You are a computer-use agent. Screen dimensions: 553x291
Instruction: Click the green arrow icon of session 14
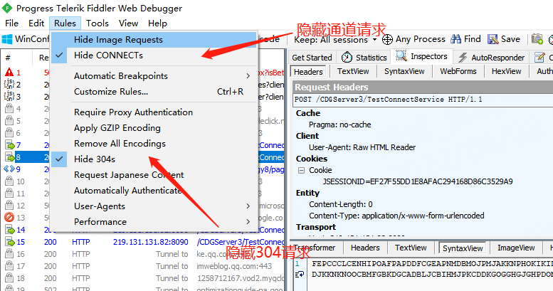tap(9, 230)
